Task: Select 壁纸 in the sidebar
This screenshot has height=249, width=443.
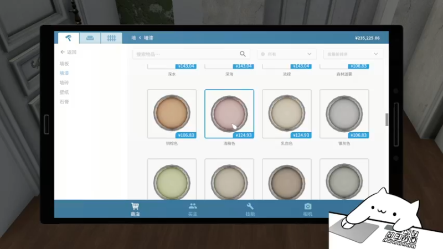Action: point(64,92)
